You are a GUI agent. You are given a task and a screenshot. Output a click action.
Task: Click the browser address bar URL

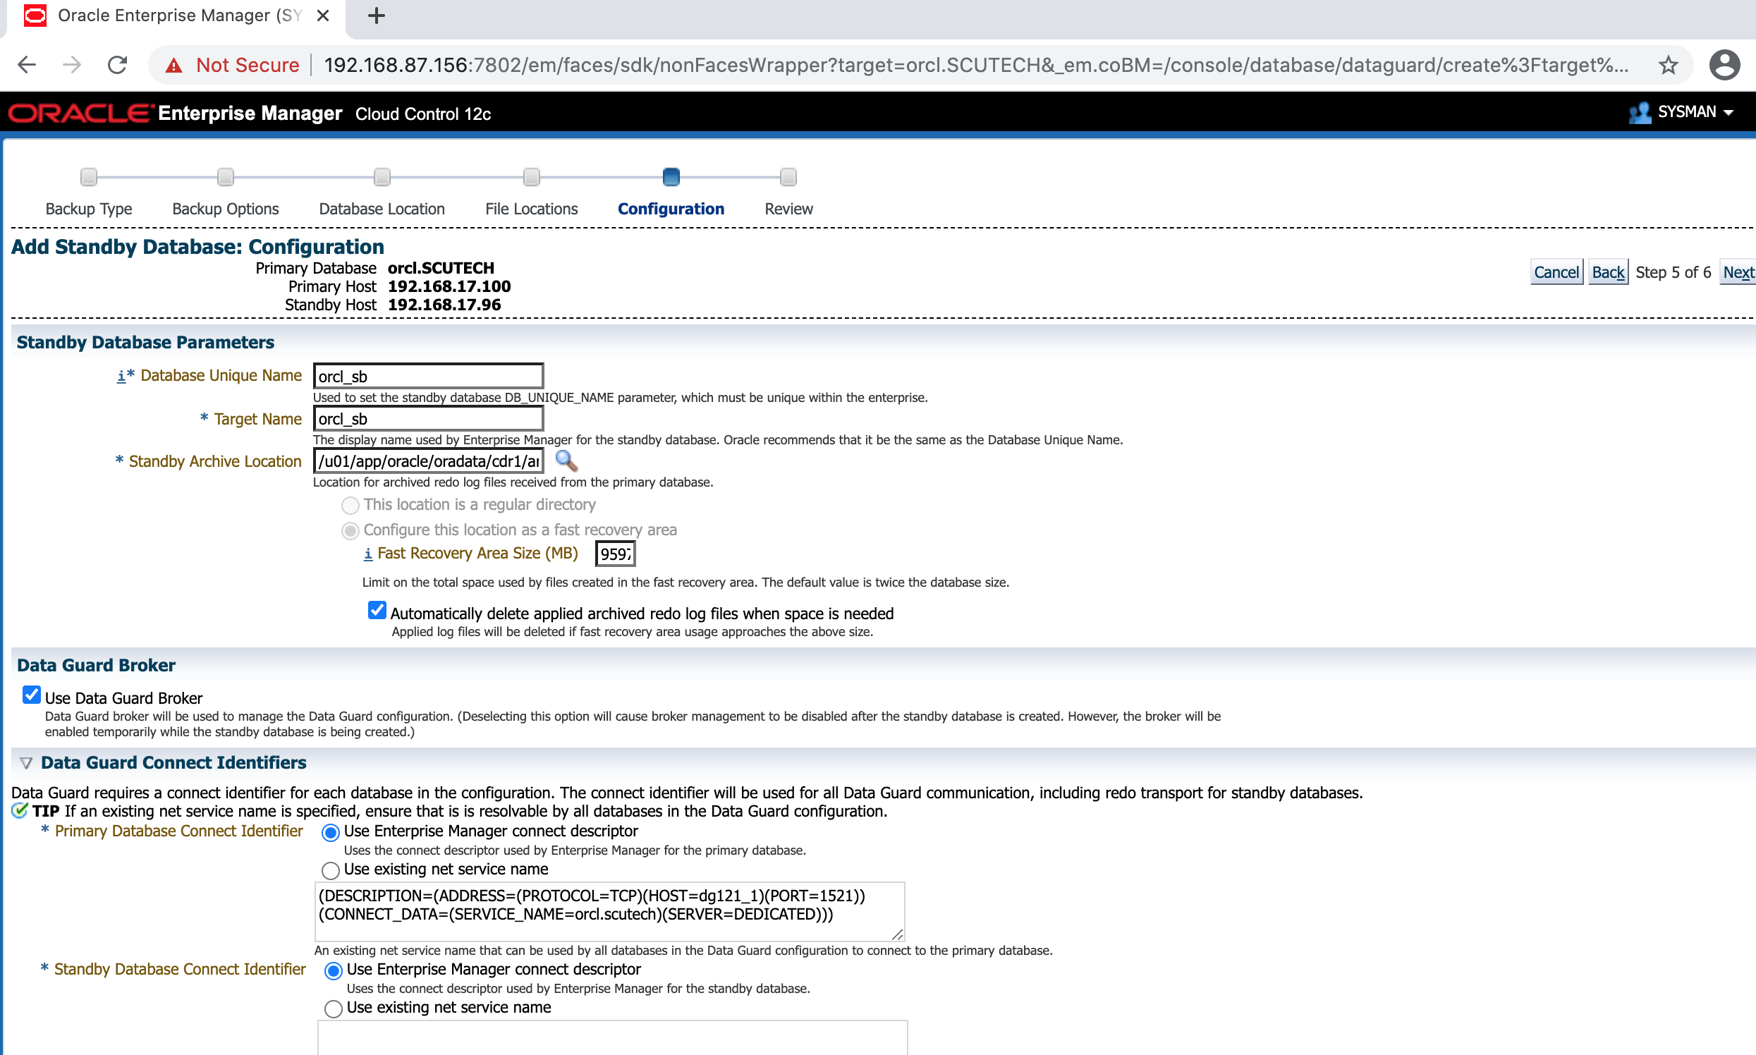pyautogui.click(x=975, y=66)
